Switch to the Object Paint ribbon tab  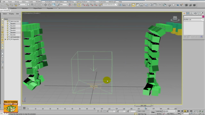pyautogui.click(x=37, y=8)
